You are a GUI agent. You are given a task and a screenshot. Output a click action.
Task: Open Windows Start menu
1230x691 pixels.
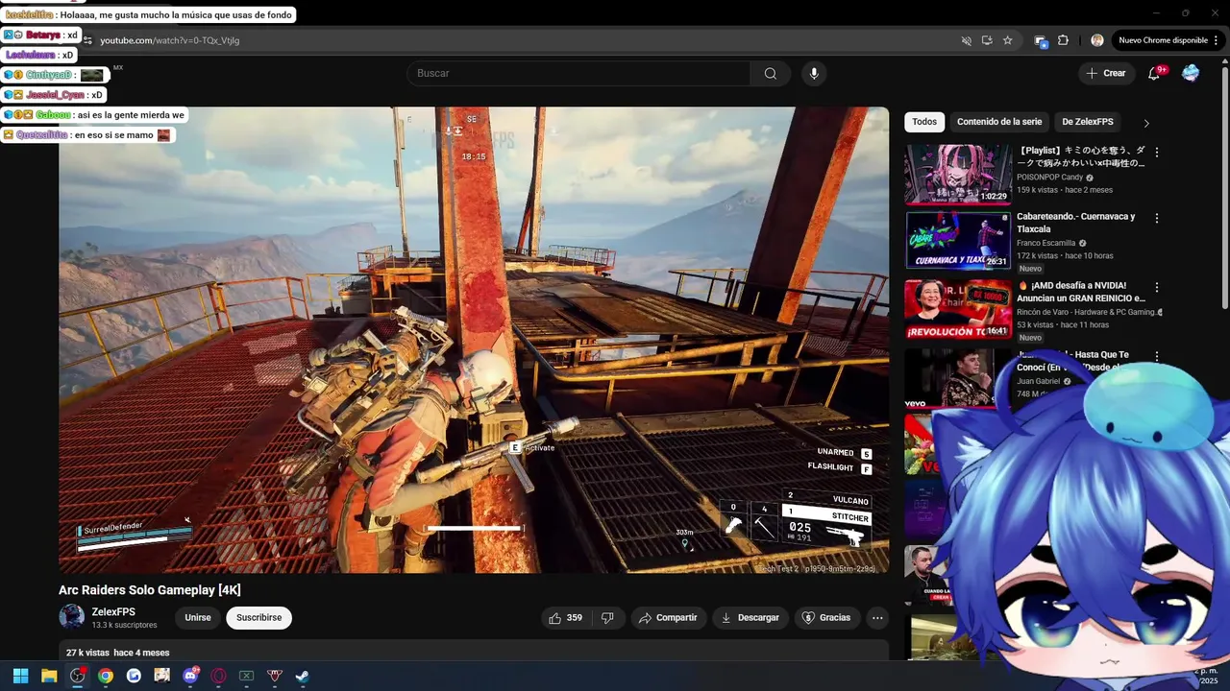click(20, 676)
